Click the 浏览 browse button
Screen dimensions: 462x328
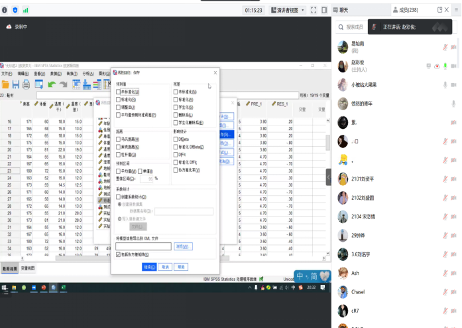pyautogui.click(x=183, y=246)
